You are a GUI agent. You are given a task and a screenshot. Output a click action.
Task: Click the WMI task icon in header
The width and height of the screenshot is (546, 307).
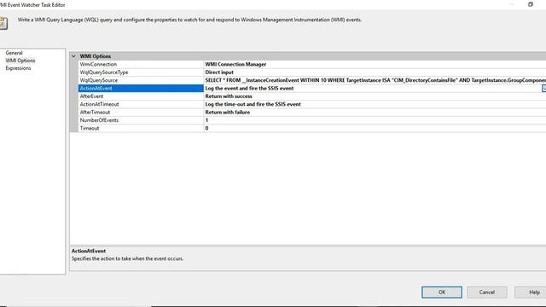point(3,23)
